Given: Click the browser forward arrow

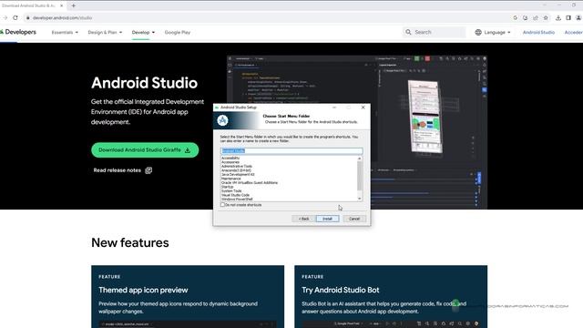Looking at the screenshot, I should tap(5, 18).
